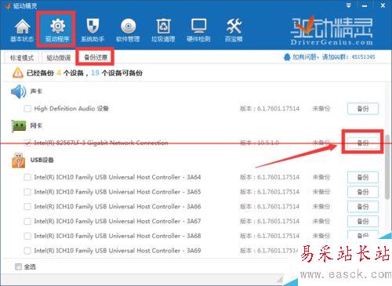Click 备份 for Intel Gigabit Network Connection
This screenshot has width=392, height=286.
point(363,143)
